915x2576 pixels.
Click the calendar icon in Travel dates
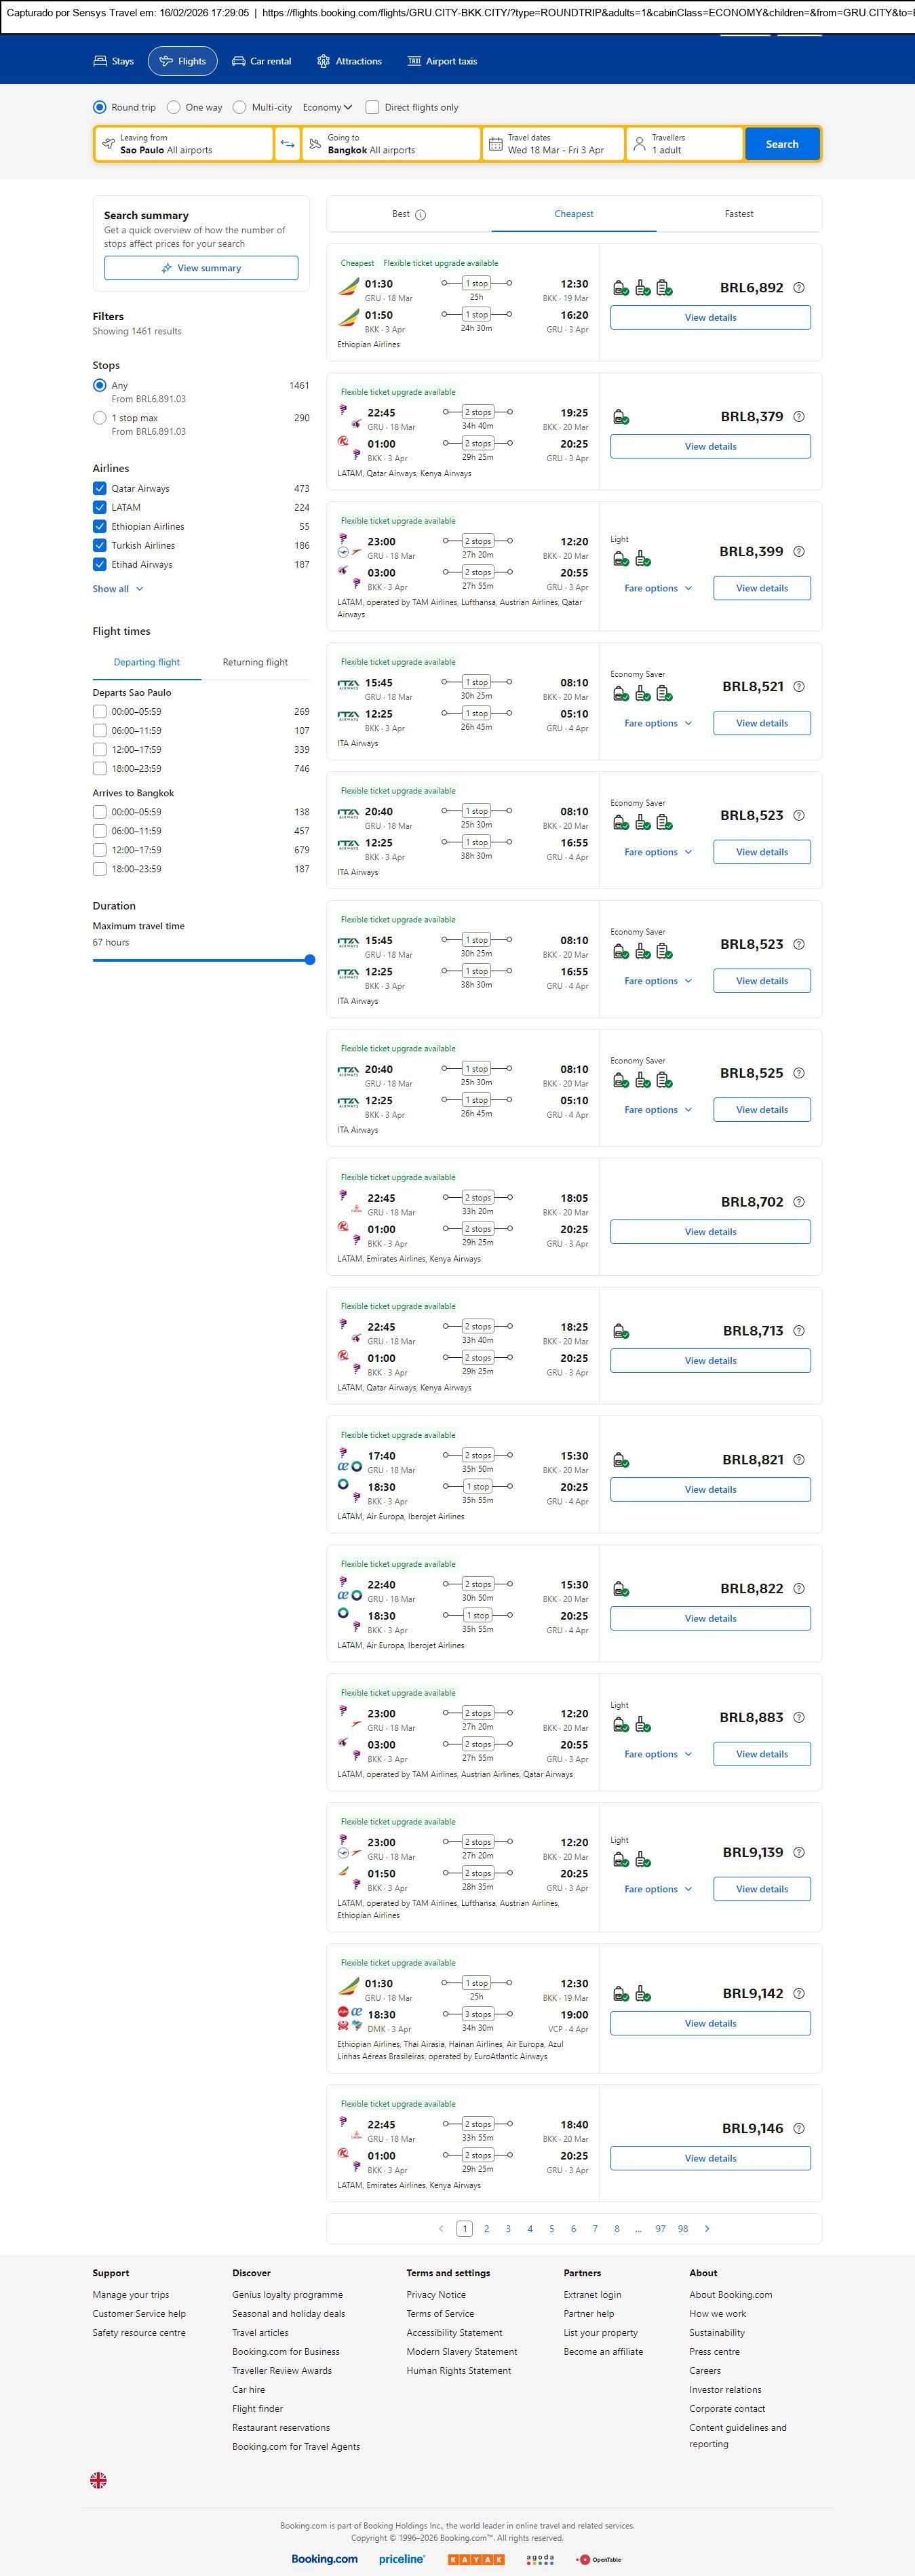[x=495, y=144]
